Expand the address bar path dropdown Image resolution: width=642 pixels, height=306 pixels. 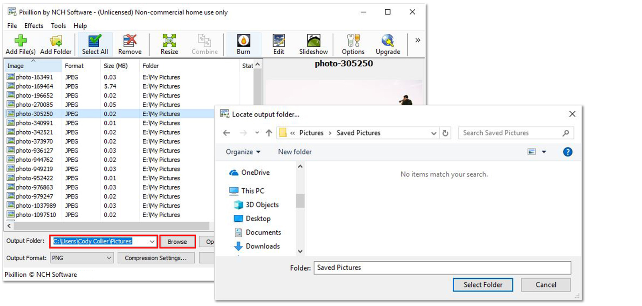coord(434,133)
